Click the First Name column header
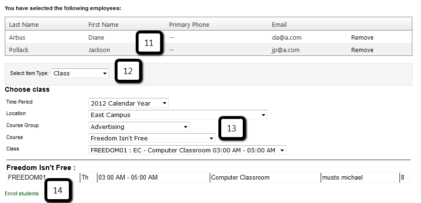This screenshot has height=203, width=421. [x=103, y=24]
